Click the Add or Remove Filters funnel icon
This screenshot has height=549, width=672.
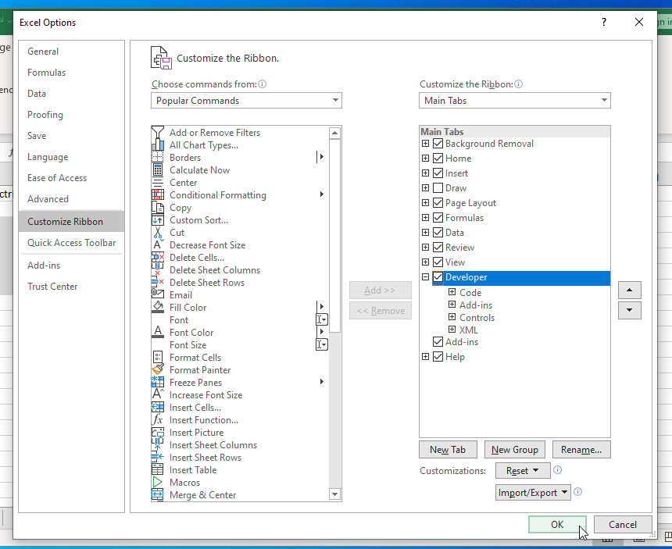pyautogui.click(x=158, y=132)
